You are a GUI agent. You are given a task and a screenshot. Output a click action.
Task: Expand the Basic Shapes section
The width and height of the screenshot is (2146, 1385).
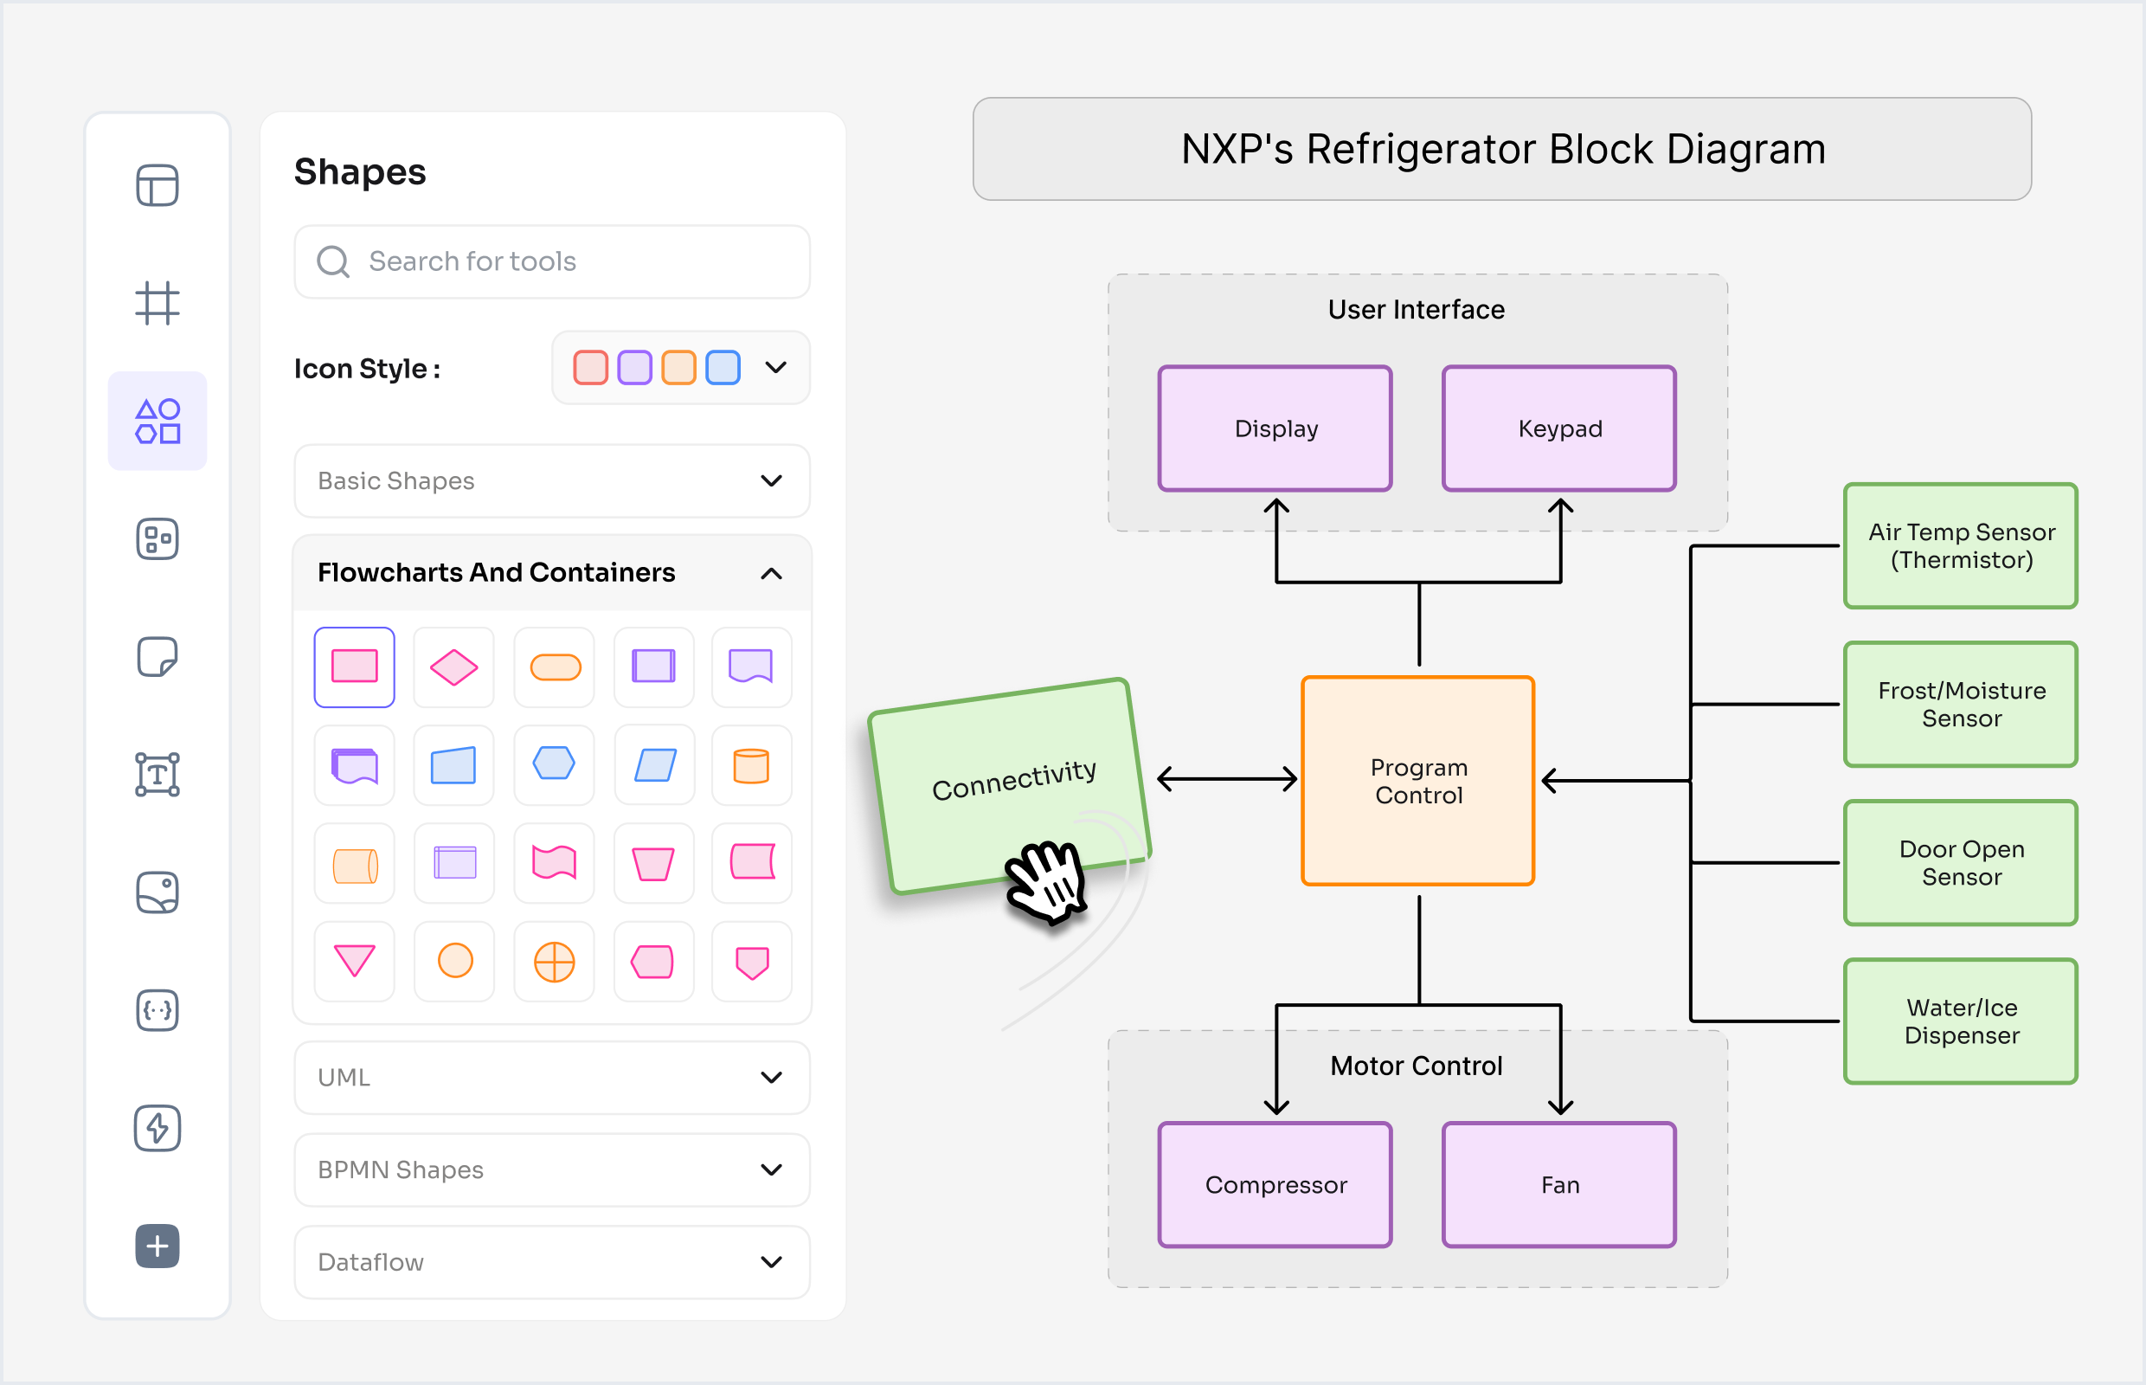pos(552,481)
